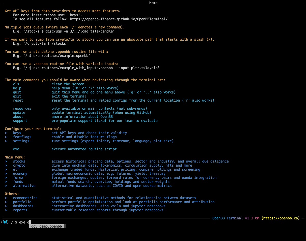Open the https://openbb.co link
Image resolution: width=306 pixels, height=241 pixels.
281,218
